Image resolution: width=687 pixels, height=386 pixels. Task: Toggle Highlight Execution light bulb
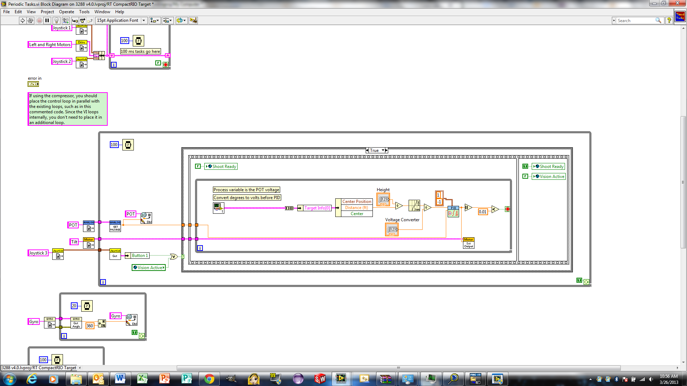tap(57, 20)
